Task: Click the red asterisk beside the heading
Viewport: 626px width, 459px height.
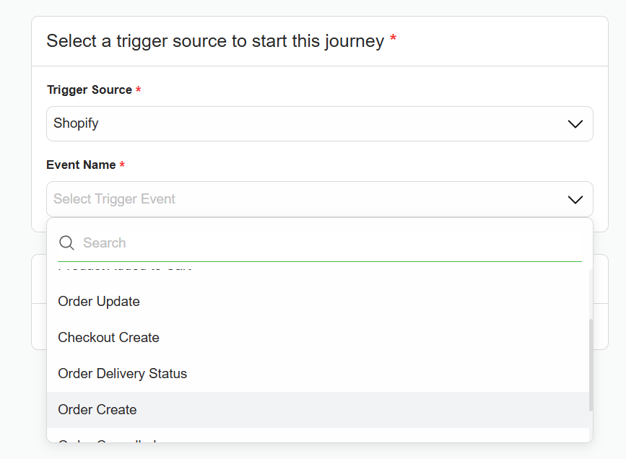Action: point(394,40)
